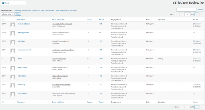The image size is (205, 110).
Task: Click the Users tab group icon
Action: pos(3,3)
